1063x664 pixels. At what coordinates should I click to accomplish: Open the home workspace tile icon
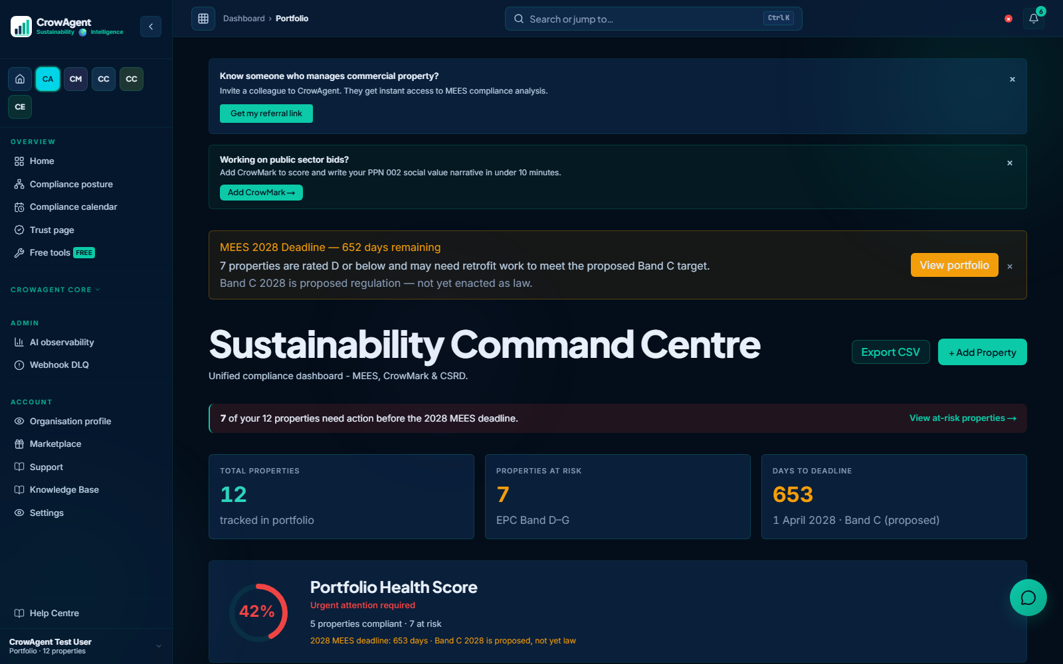click(x=20, y=79)
